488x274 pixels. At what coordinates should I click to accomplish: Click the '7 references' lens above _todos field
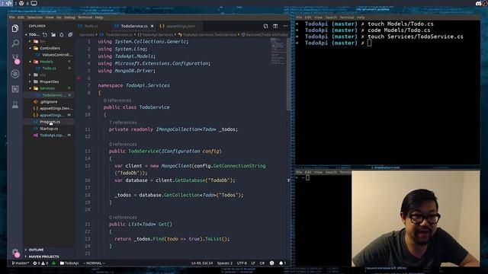tap(123, 123)
